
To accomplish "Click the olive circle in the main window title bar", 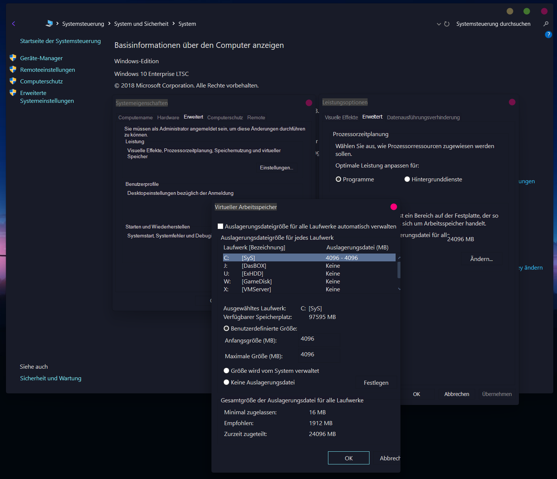I will (x=510, y=11).
